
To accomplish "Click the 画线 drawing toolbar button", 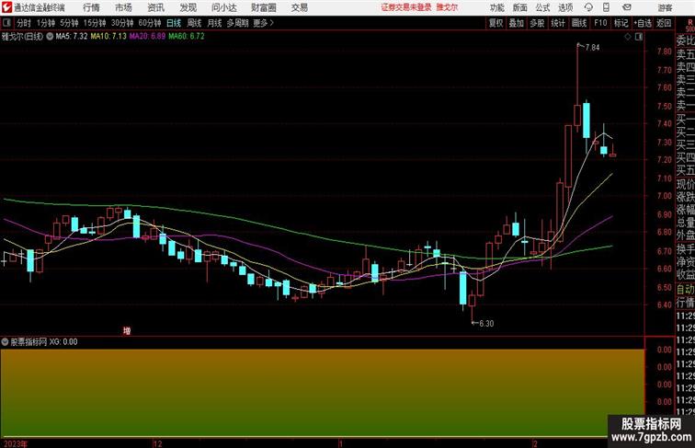I will (579, 23).
